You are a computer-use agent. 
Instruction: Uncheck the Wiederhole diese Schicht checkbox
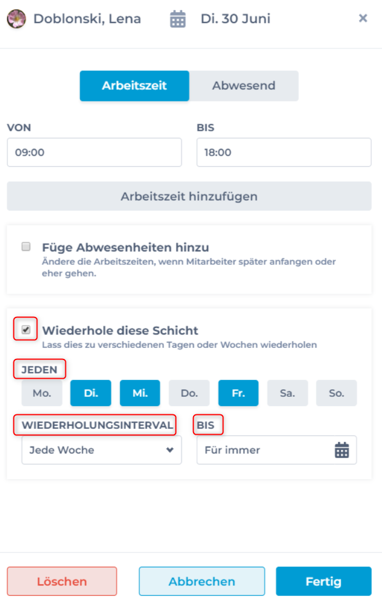pos(26,330)
